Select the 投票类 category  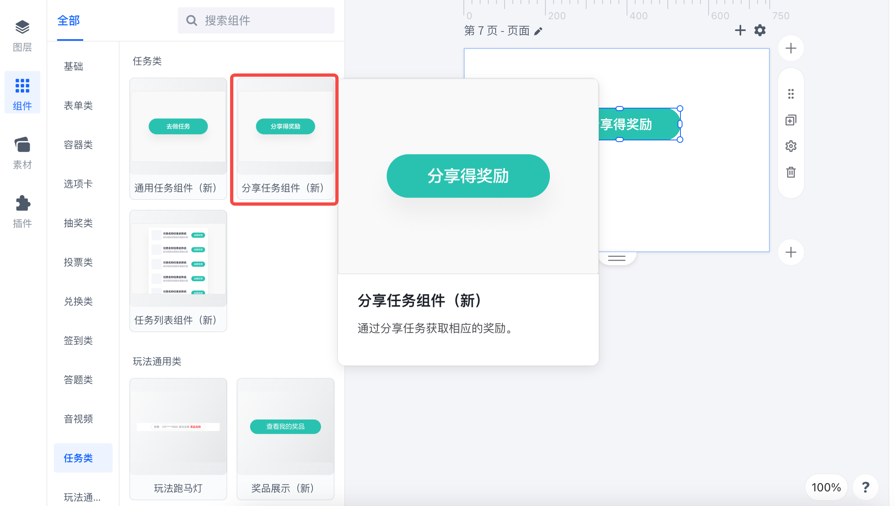(78, 262)
